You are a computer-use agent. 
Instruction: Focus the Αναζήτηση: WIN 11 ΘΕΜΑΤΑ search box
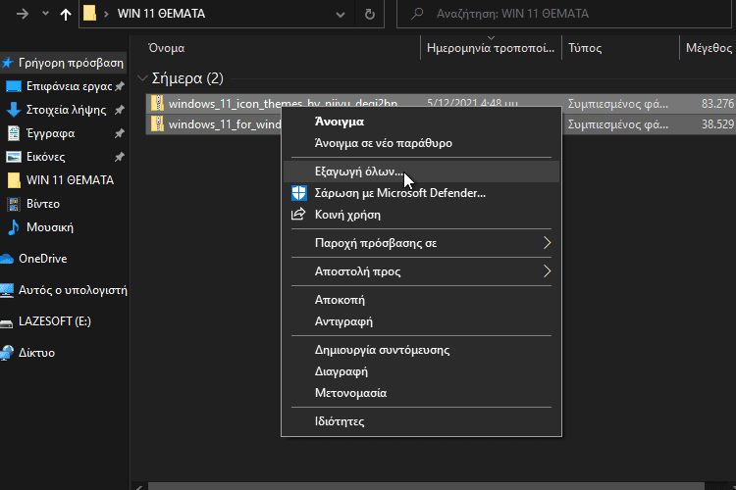coord(565,14)
